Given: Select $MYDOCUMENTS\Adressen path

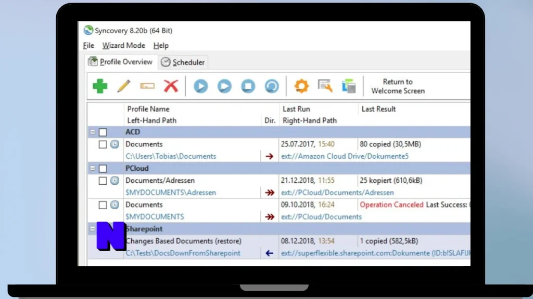Looking at the screenshot, I should [171, 193].
